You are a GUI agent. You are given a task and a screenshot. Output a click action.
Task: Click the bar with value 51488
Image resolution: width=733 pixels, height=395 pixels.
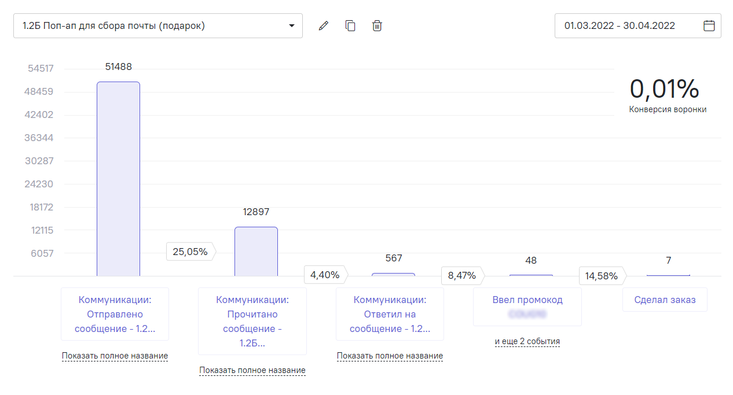click(x=118, y=179)
